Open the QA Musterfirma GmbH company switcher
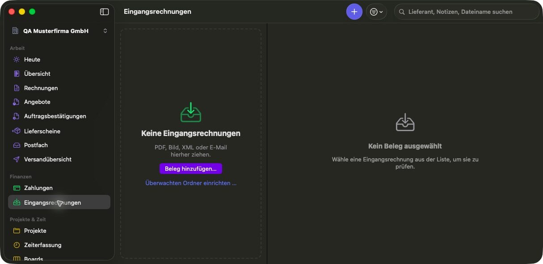This screenshot has width=543, height=264. tap(59, 31)
